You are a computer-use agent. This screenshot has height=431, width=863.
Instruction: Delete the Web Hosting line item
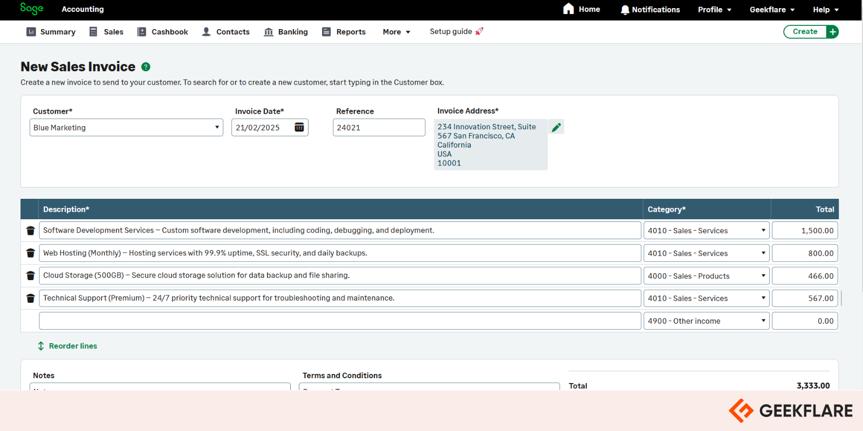[x=31, y=253]
